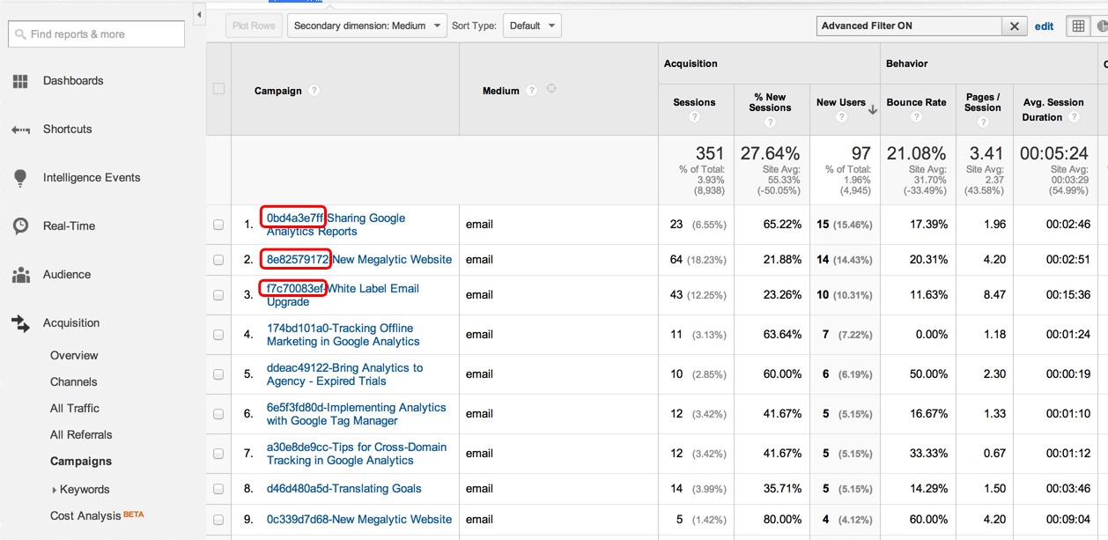1108x540 pixels.
Task: Sort by the Sessions column header
Action: pyautogui.click(x=694, y=102)
